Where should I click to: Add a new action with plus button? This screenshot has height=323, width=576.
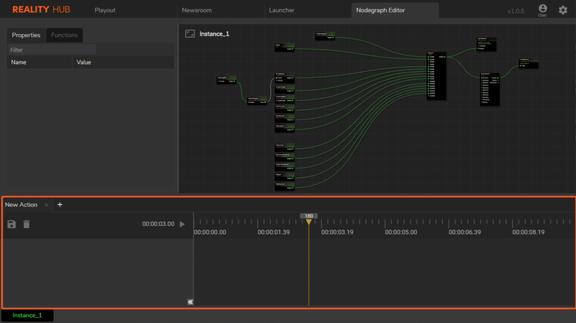pyautogui.click(x=60, y=204)
